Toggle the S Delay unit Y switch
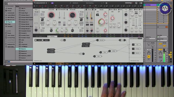Image resolution: width=174 pixels, height=97 pixels. coord(133,49)
